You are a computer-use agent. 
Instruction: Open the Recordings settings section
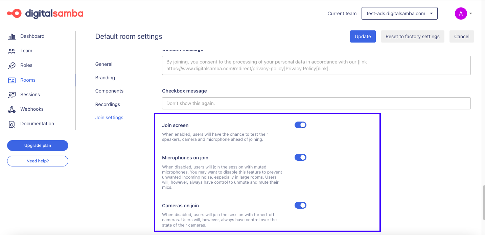point(108,104)
